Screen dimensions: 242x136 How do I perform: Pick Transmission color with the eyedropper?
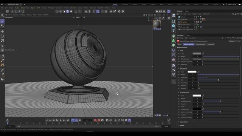[203, 96]
